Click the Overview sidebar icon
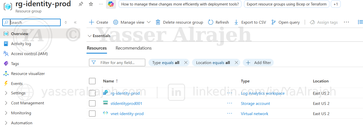This screenshot has width=363, height=130. pos(6,34)
